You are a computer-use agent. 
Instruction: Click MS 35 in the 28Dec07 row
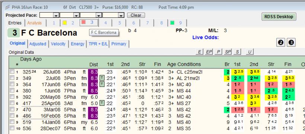pyautogui.click(x=184, y=128)
